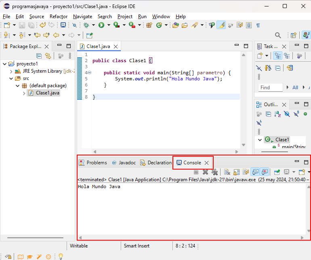The image size is (311, 260).
Task: Open the Run button dropdown arrow
Action: [x=109, y=25]
